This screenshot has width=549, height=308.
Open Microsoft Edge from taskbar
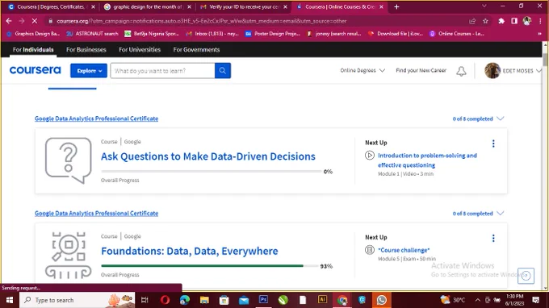pyautogui.click(x=185, y=300)
